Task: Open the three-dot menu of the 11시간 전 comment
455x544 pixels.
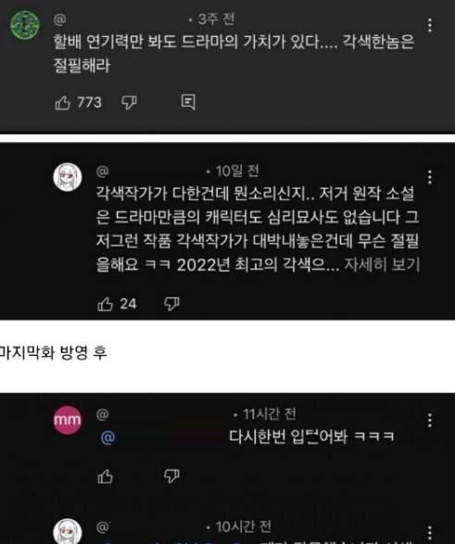Action: (430, 420)
